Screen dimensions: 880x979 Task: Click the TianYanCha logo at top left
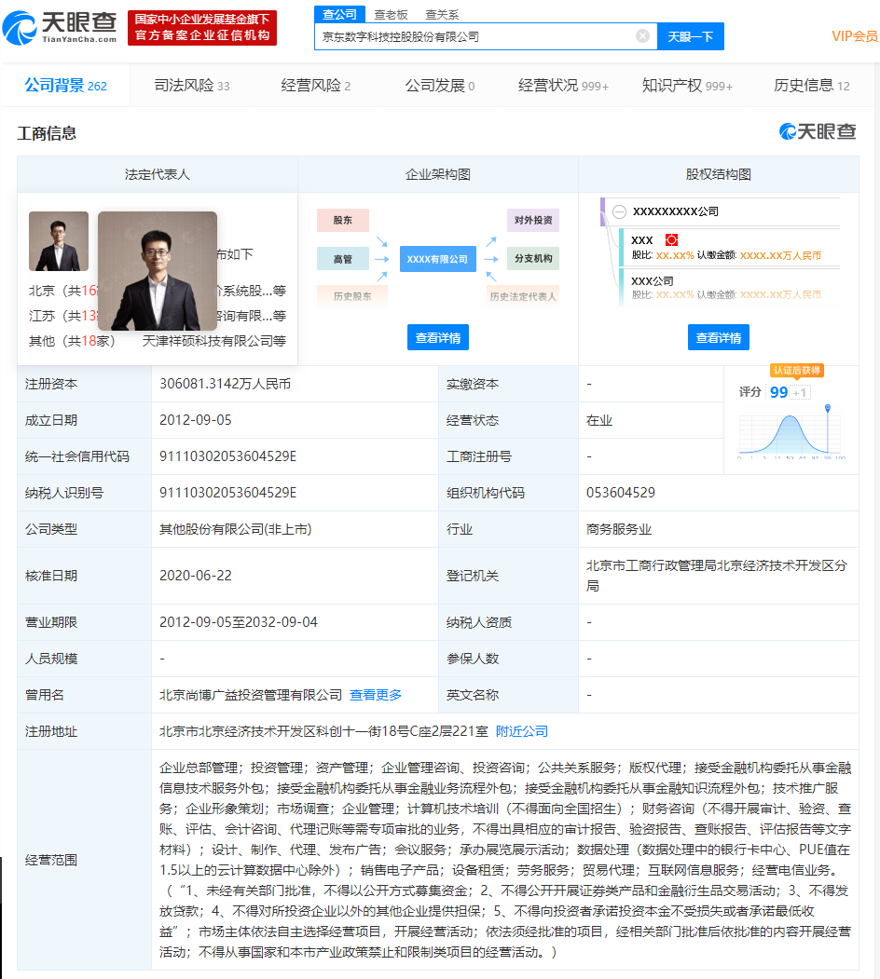click(60, 28)
